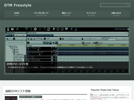134x100 pixels.
Task: Toggle the lightbulb on the Black_Laptops track
Action: pos(56,60)
